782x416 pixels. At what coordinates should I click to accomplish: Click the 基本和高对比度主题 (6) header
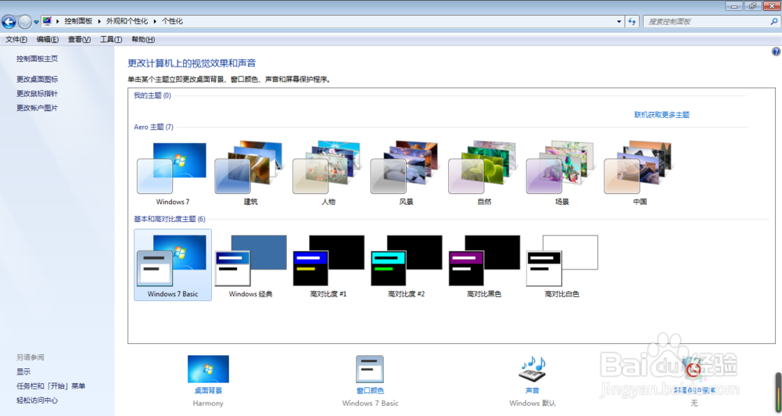pos(169,219)
